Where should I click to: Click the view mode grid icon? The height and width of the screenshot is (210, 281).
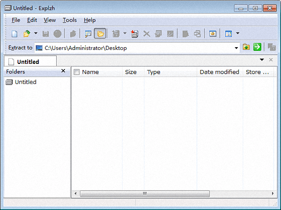pyautogui.click(x=229, y=34)
